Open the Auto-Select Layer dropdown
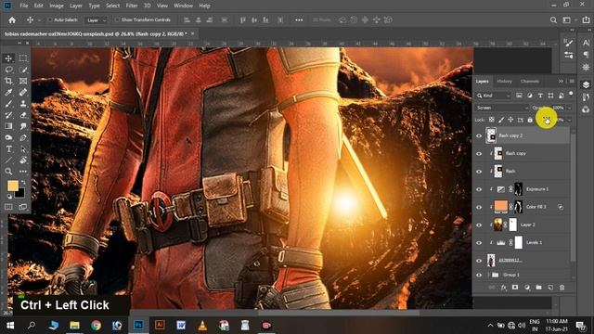This screenshot has height=334, width=594. tap(96, 20)
